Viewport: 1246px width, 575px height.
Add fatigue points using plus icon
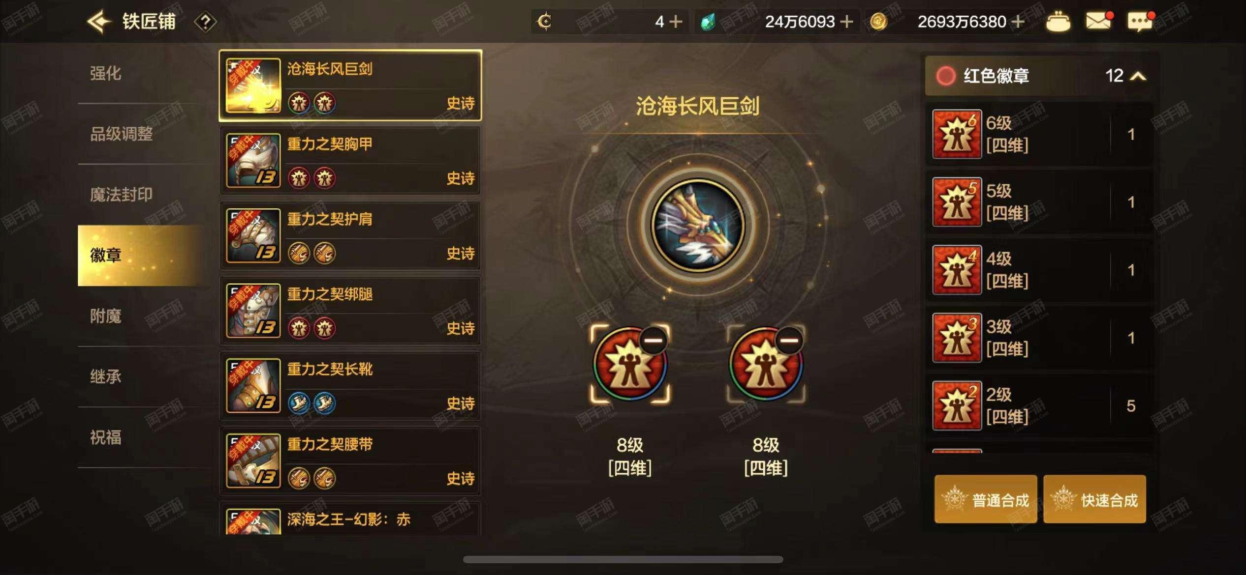(x=676, y=22)
